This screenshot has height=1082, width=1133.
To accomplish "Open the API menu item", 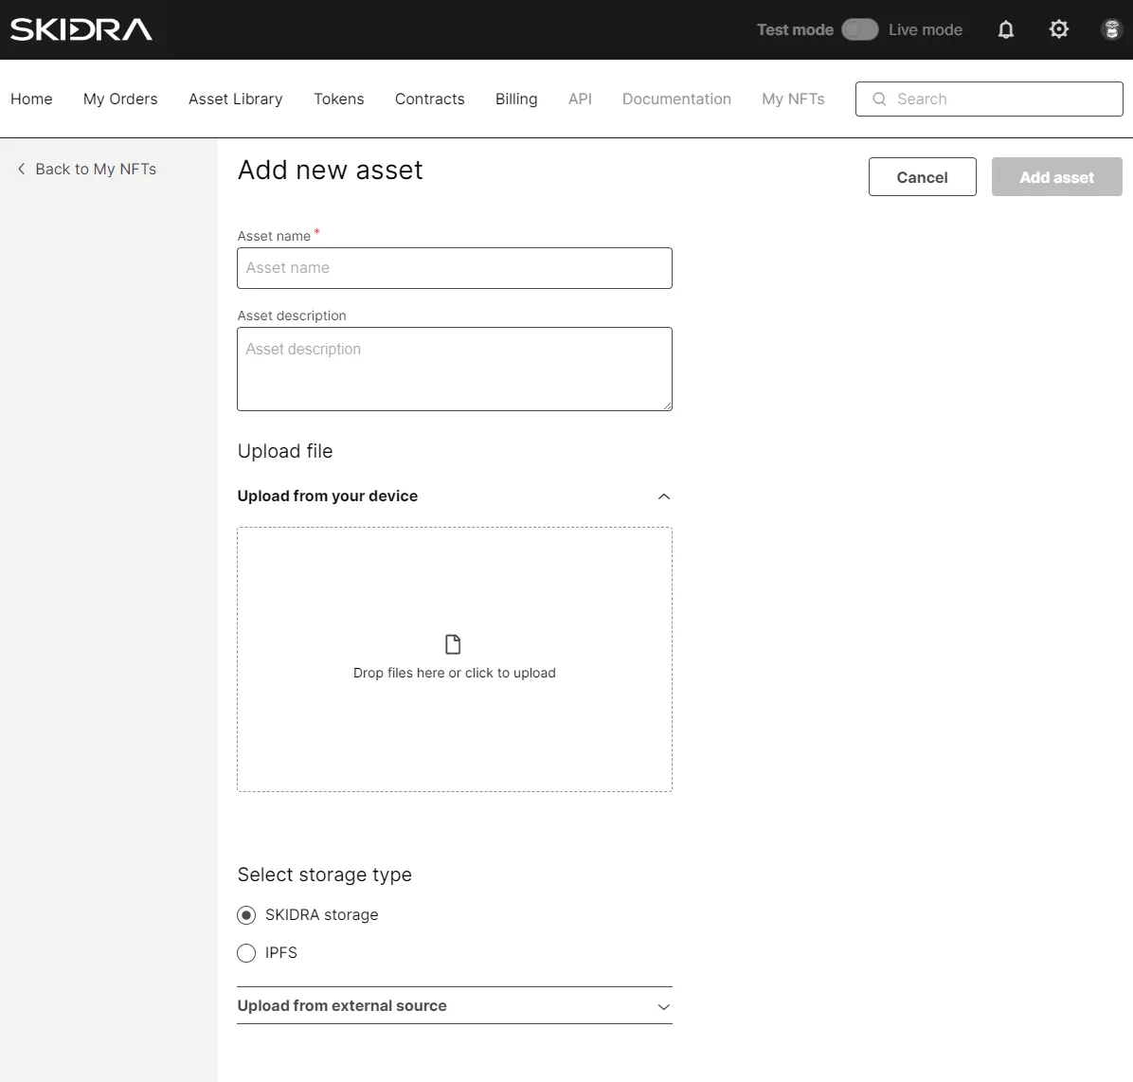I will (580, 99).
